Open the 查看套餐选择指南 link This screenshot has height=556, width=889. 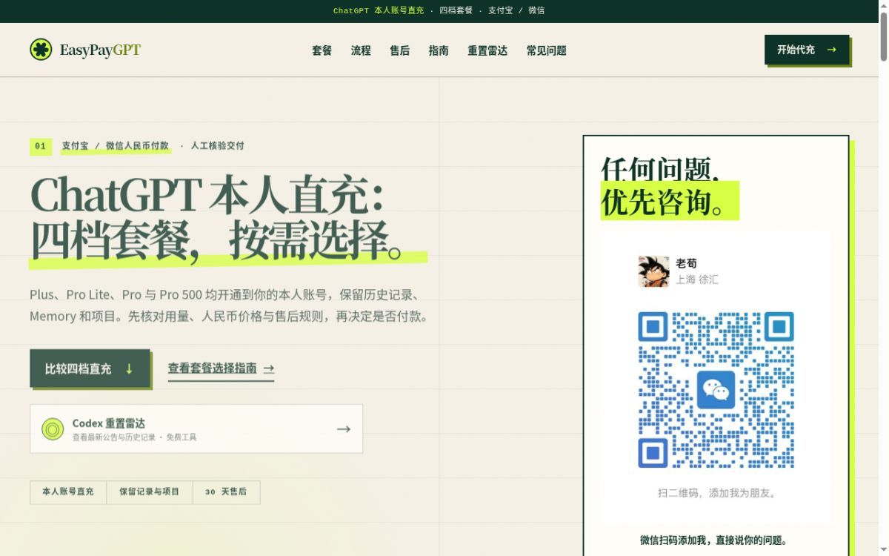coord(221,368)
